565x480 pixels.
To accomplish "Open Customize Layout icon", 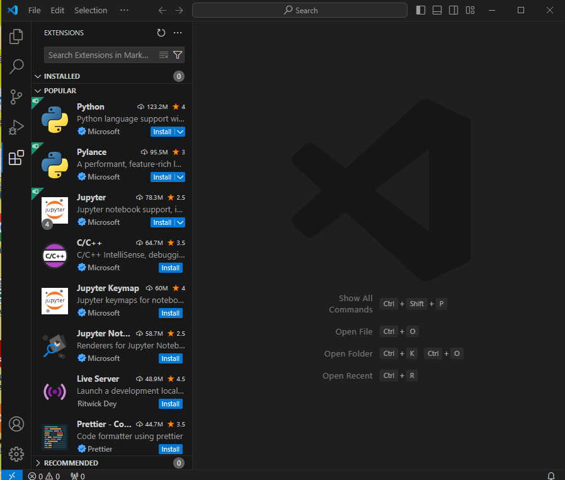I will pos(471,10).
